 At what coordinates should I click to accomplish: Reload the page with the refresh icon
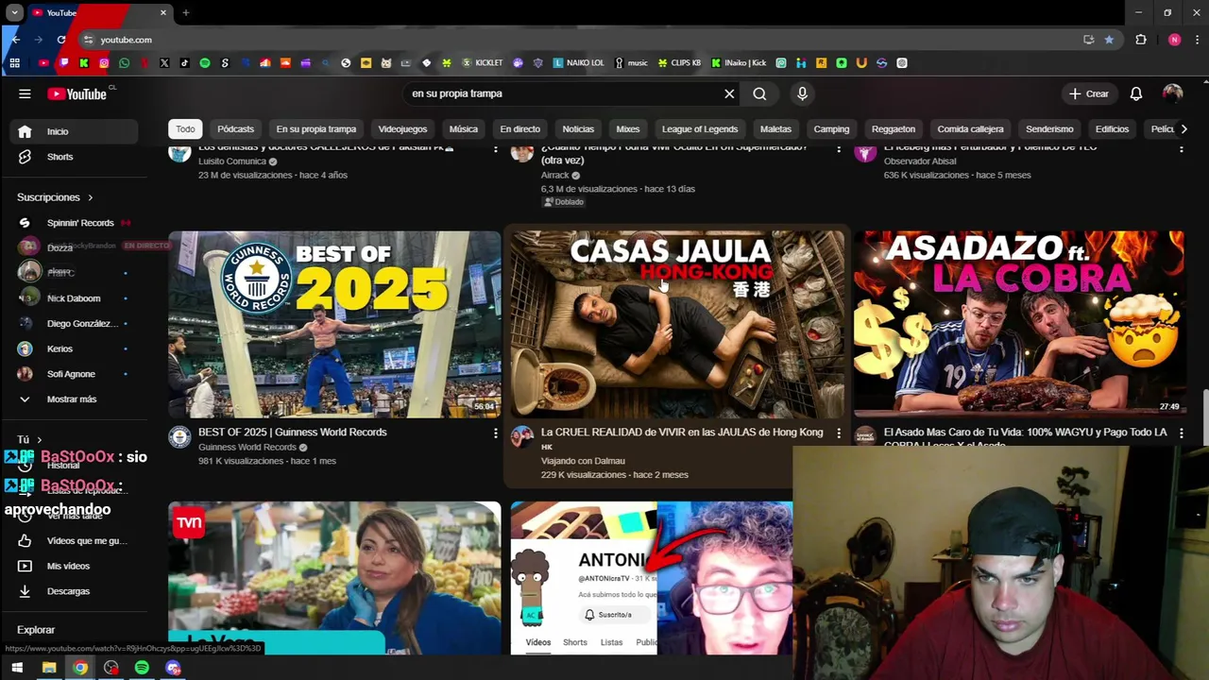click(x=61, y=40)
